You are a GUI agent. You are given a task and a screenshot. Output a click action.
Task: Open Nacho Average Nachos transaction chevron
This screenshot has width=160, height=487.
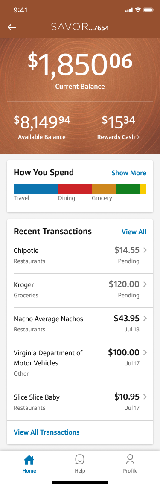click(x=145, y=319)
